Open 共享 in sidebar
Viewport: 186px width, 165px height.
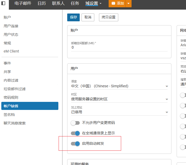tap(7, 72)
